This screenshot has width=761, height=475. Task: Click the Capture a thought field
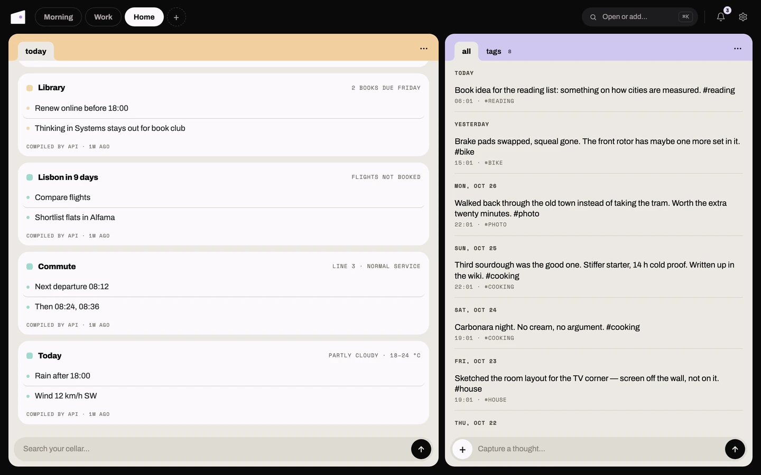[x=598, y=449]
